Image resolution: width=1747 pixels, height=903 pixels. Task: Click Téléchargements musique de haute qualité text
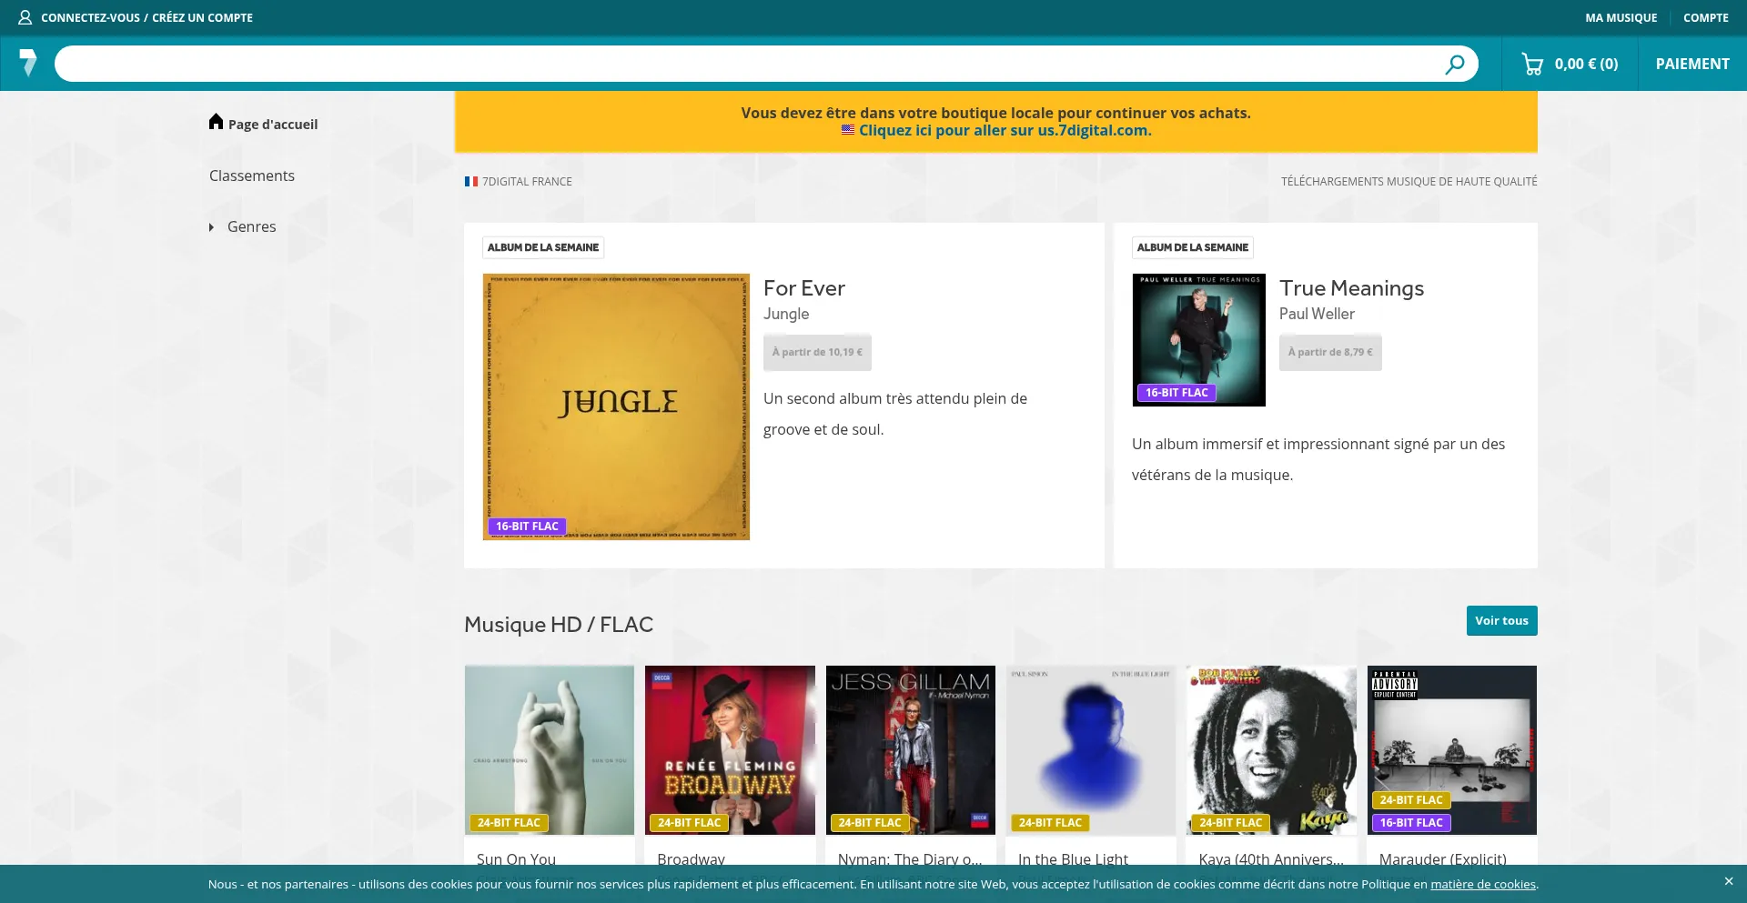1409,181
